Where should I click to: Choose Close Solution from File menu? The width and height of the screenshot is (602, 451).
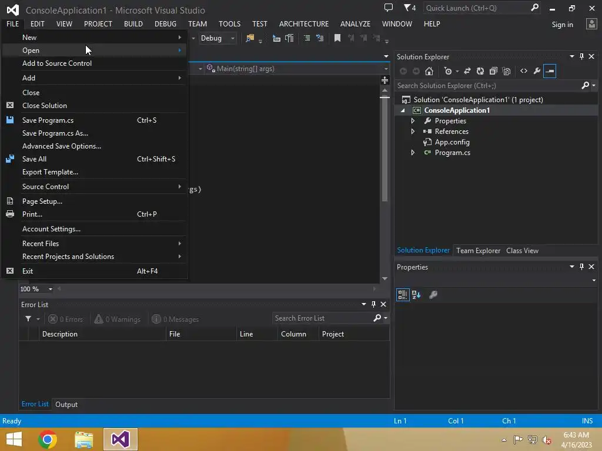tap(95, 106)
